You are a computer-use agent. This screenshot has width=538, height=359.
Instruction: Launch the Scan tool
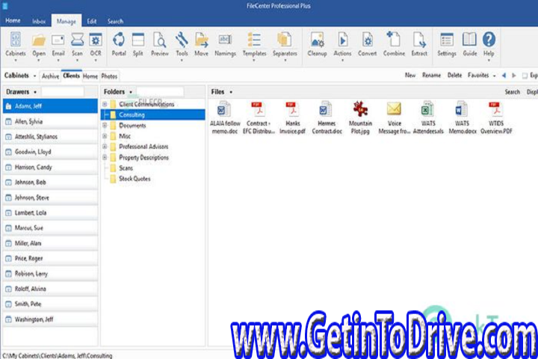[77, 46]
